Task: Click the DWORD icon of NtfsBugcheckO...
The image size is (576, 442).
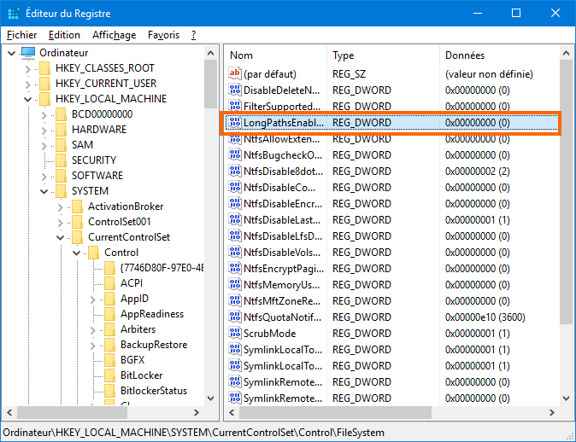Action: point(235,154)
